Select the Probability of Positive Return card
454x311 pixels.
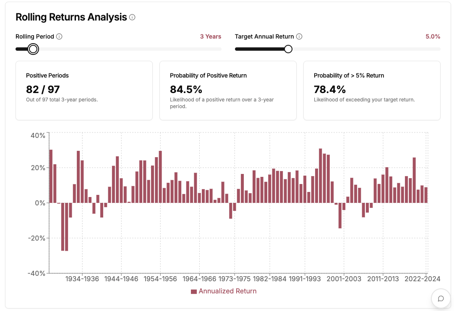coord(228,91)
